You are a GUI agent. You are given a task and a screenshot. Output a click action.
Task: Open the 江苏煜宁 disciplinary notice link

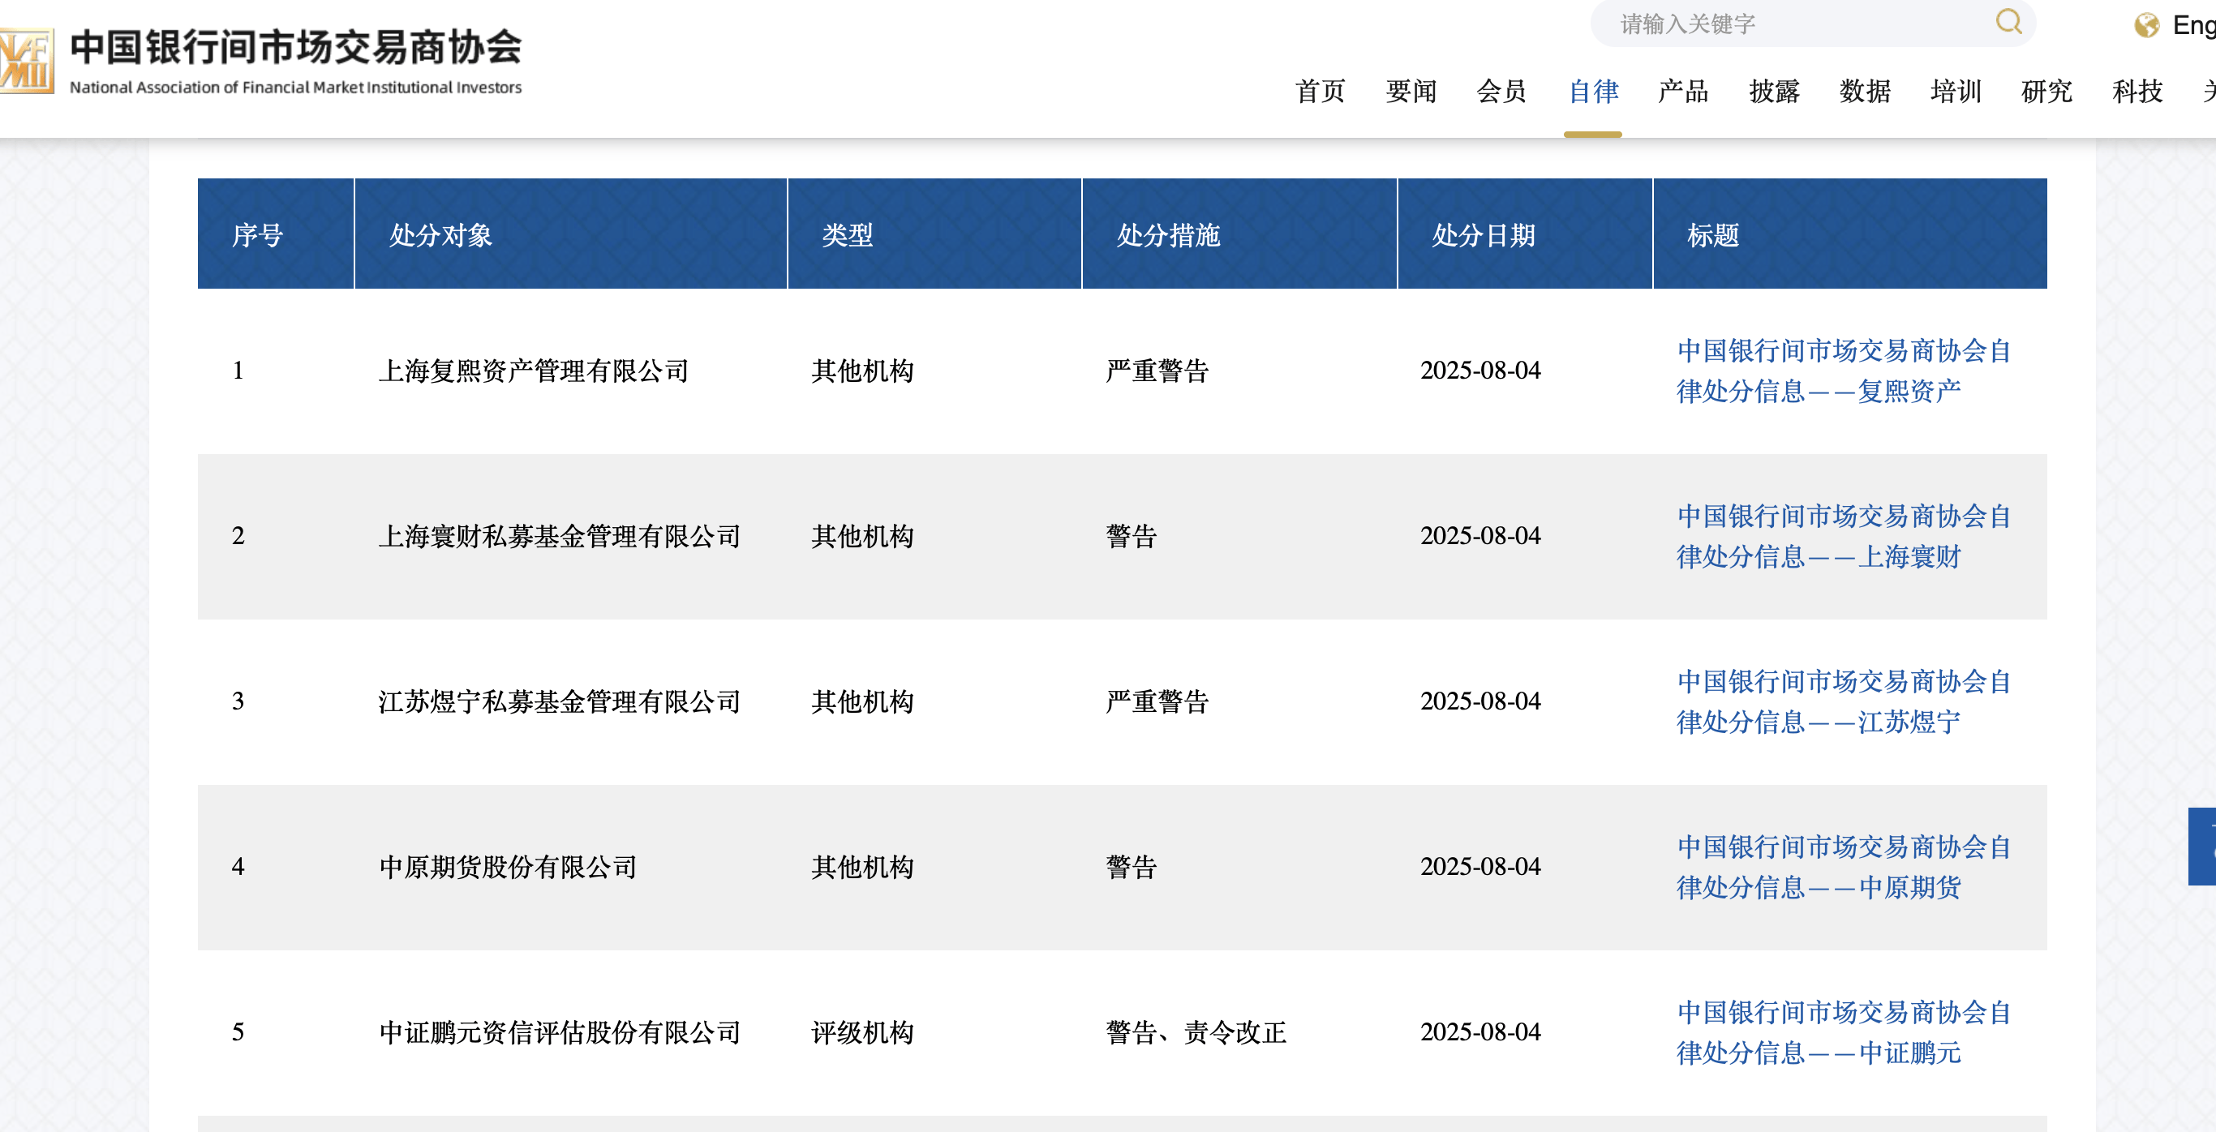click(1844, 703)
